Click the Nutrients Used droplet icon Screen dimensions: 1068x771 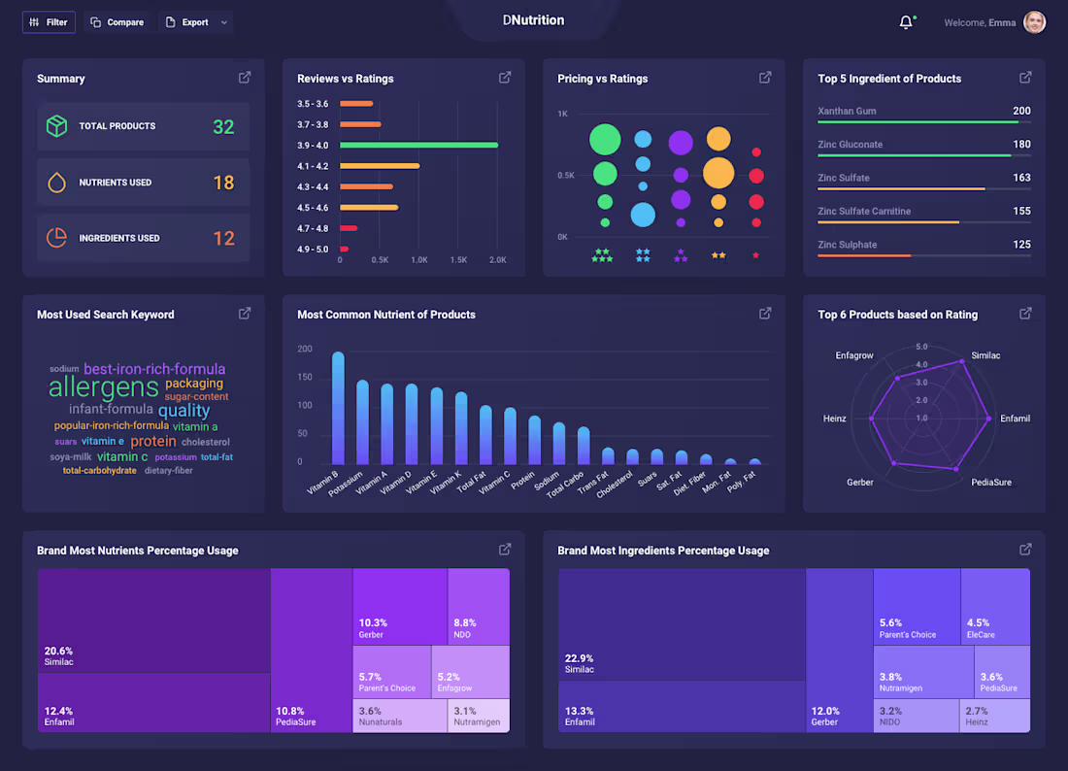57,183
